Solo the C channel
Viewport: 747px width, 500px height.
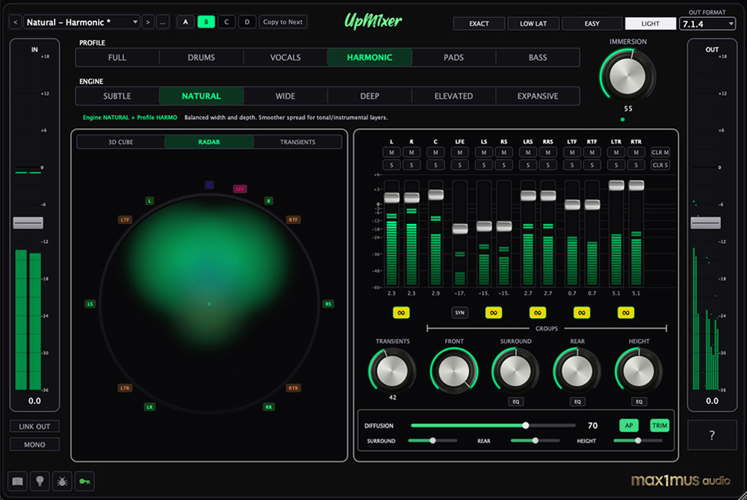pos(436,165)
